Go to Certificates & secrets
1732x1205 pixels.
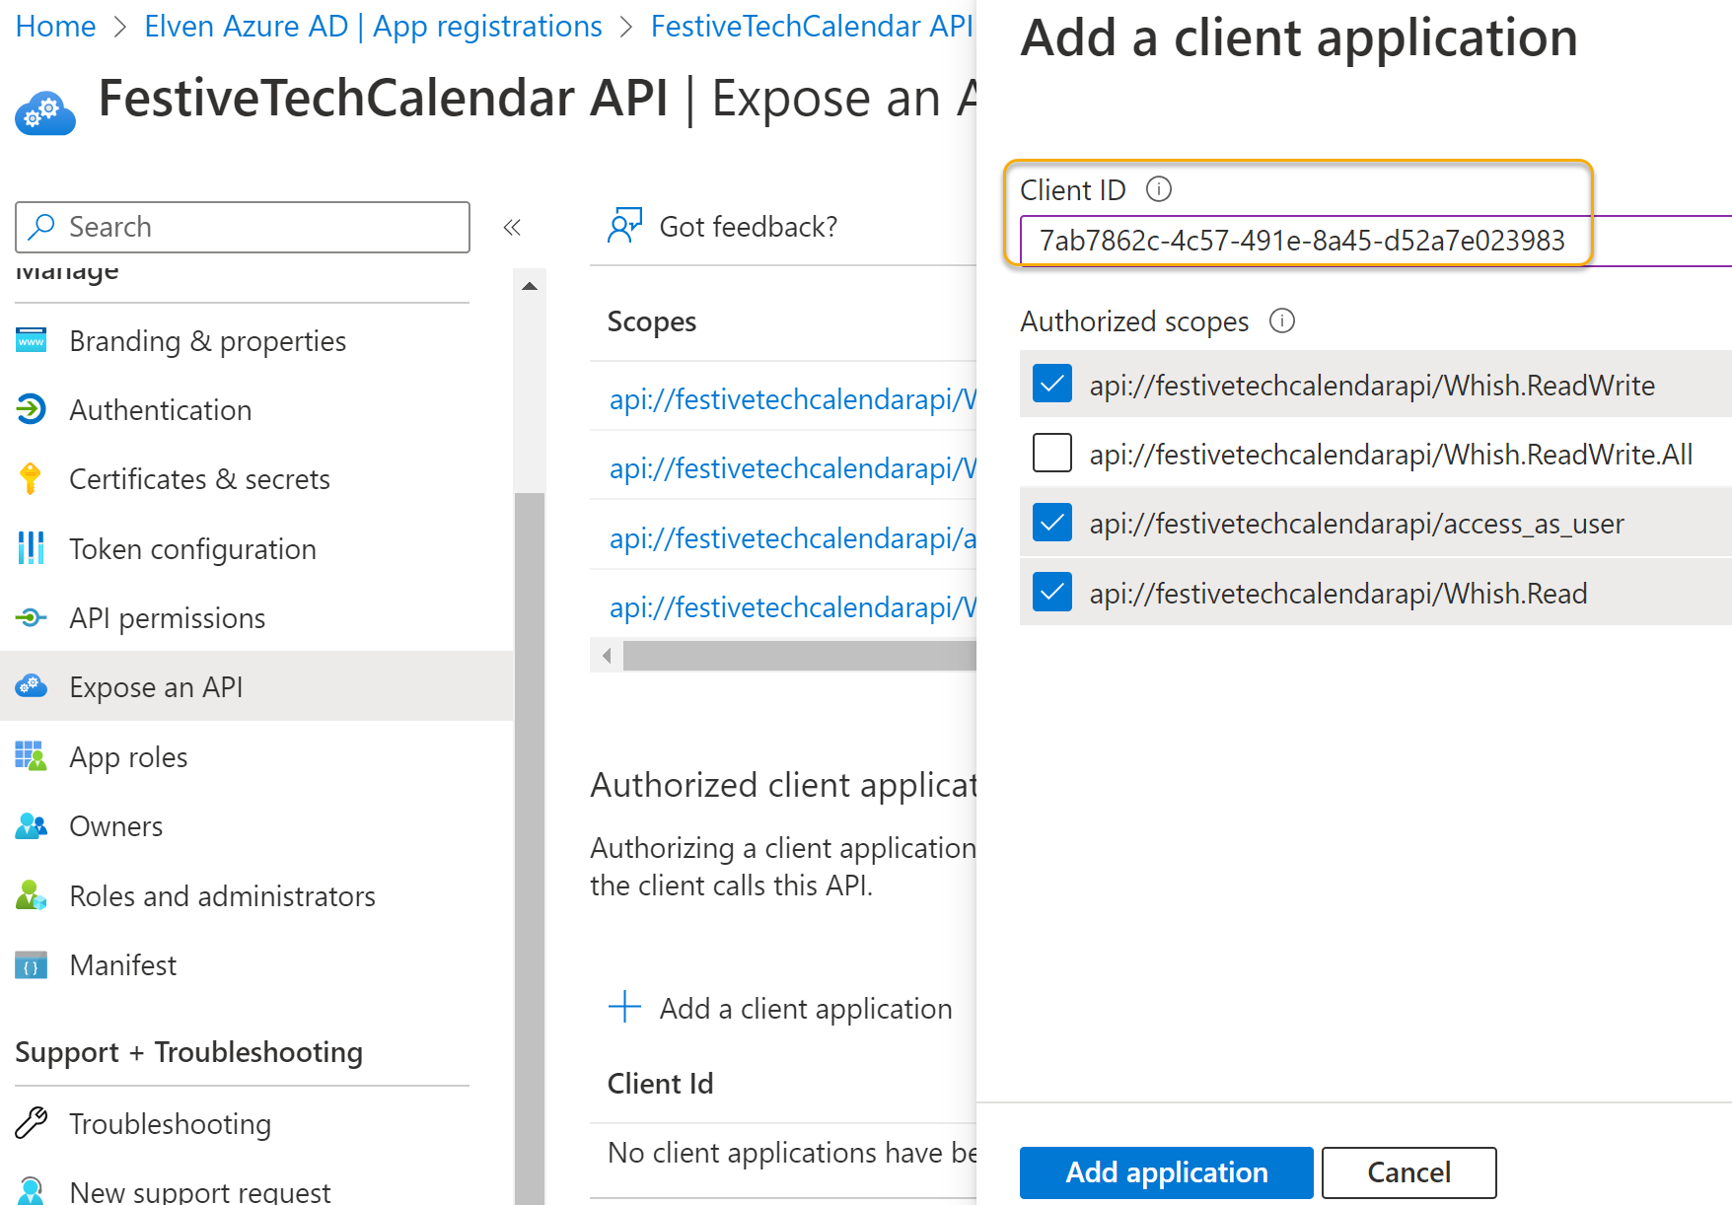(x=256, y=479)
